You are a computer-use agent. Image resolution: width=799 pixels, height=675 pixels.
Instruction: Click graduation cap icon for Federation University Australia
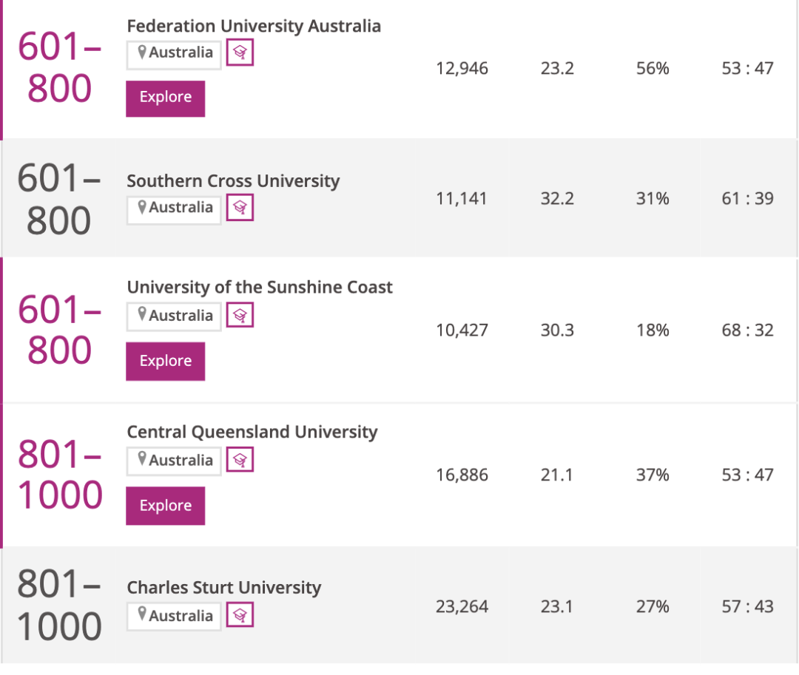coord(240,52)
